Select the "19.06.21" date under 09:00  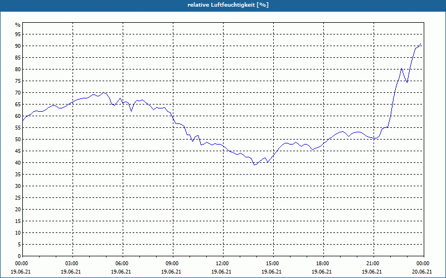171,272
